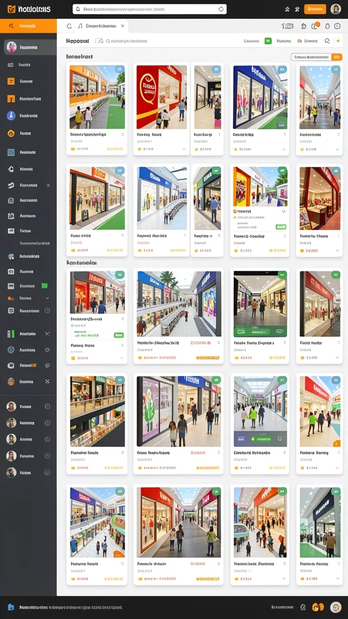Click the small orange button beside the filter field
Viewport: 348px width, 619px height.
[x=337, y=57]
